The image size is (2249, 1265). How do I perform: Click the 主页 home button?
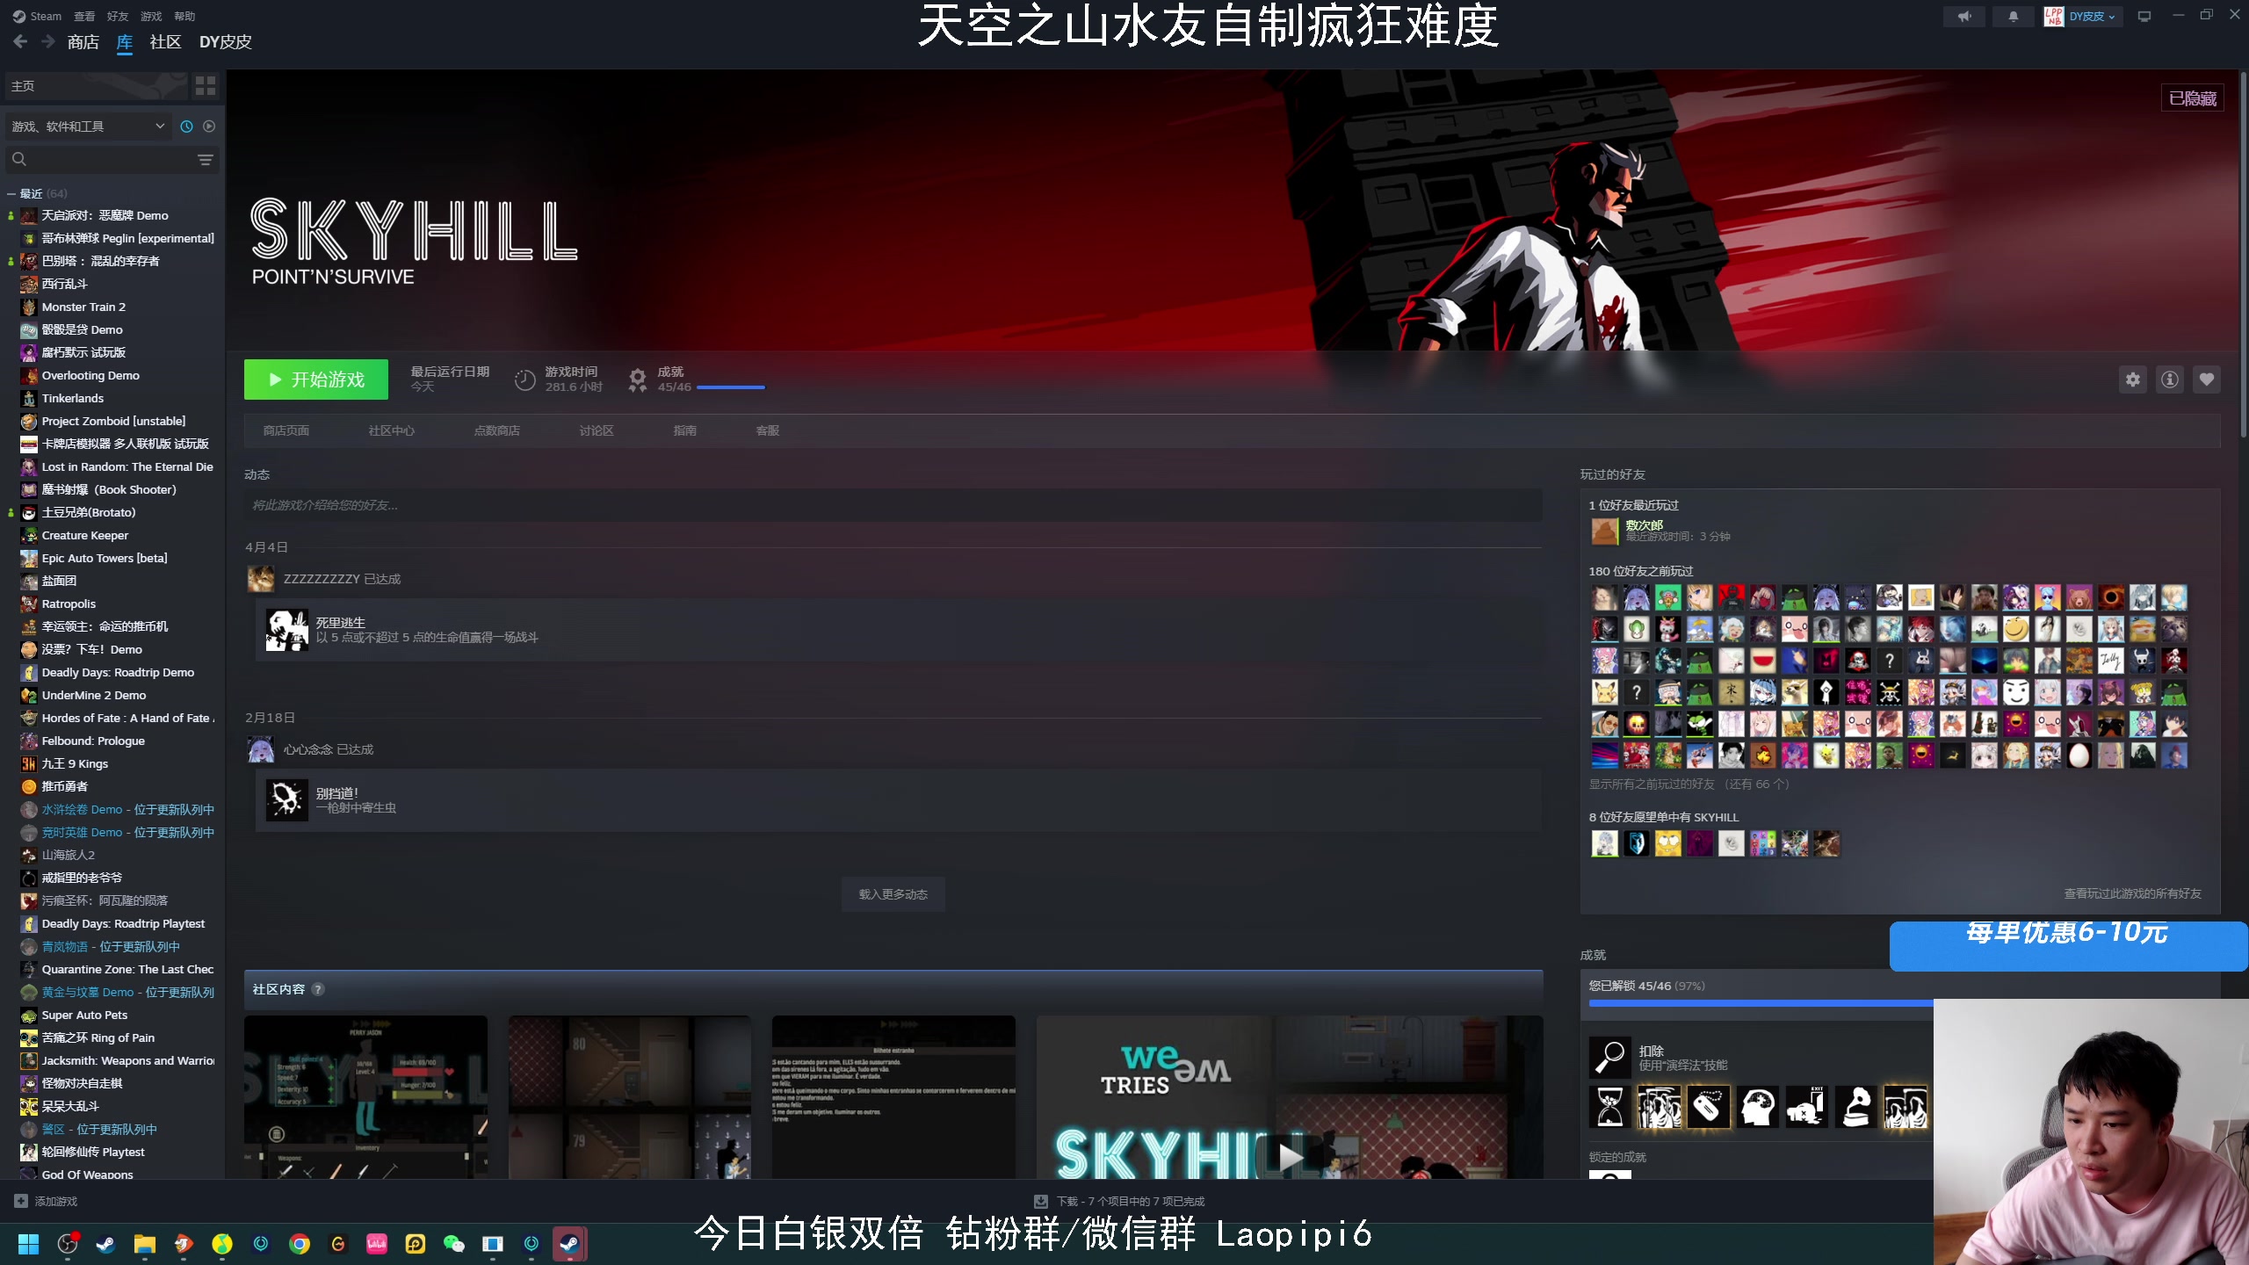click(95, 86)
